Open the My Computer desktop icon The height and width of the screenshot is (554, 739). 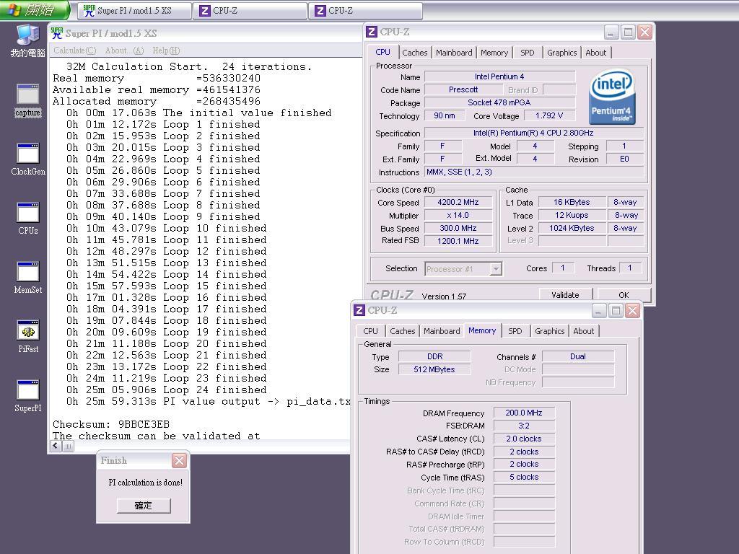pyautogui.click(x=28, y=40)
